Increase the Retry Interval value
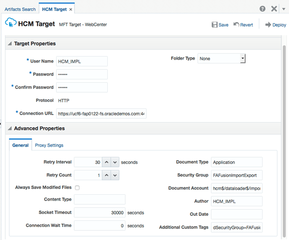This screenshot has width=289, height=240. pos(106,163)
